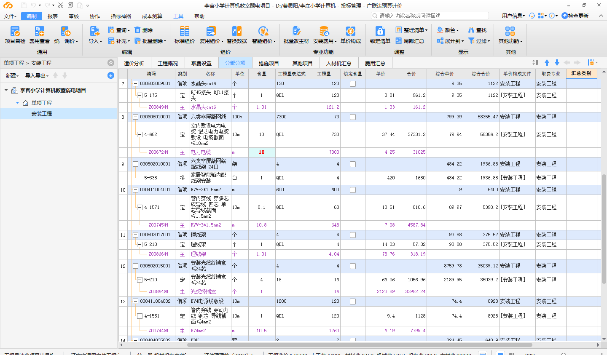
Task: Collapse row 030502009001 tree node
Action: point(135,83)
